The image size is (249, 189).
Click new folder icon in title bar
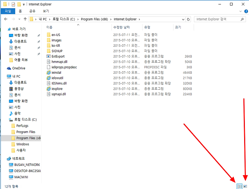click(19, 4)
